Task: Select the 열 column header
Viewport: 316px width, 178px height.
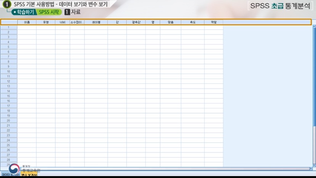Action: (153, 22)
